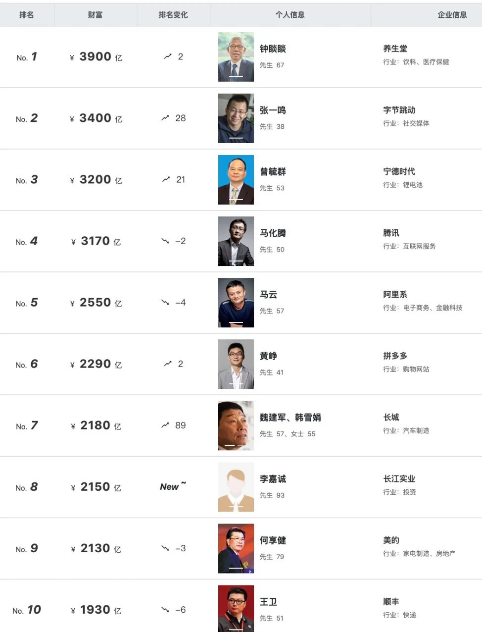Screen dimensions: 482x632
Task: Open 马云's portrait thumbnail
Action: (236, 303)
